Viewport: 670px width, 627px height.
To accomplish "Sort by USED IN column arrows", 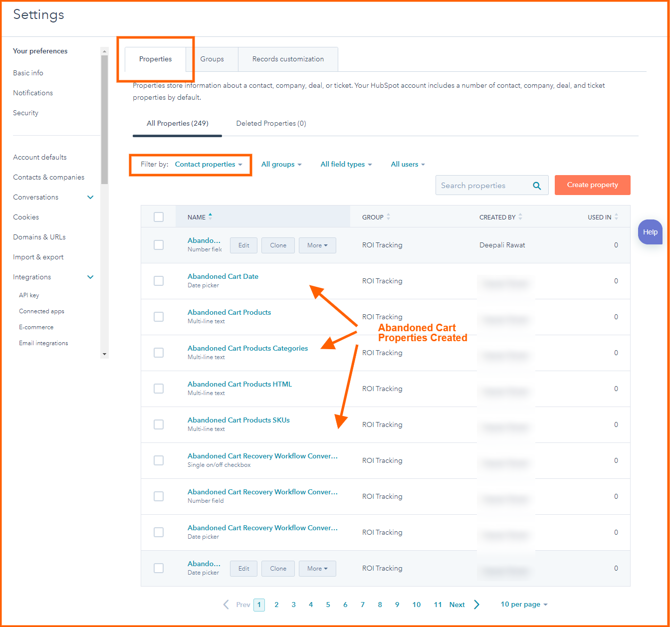I will click(616, 217).
